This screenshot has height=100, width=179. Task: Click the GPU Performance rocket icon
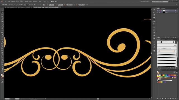point(56,2)
